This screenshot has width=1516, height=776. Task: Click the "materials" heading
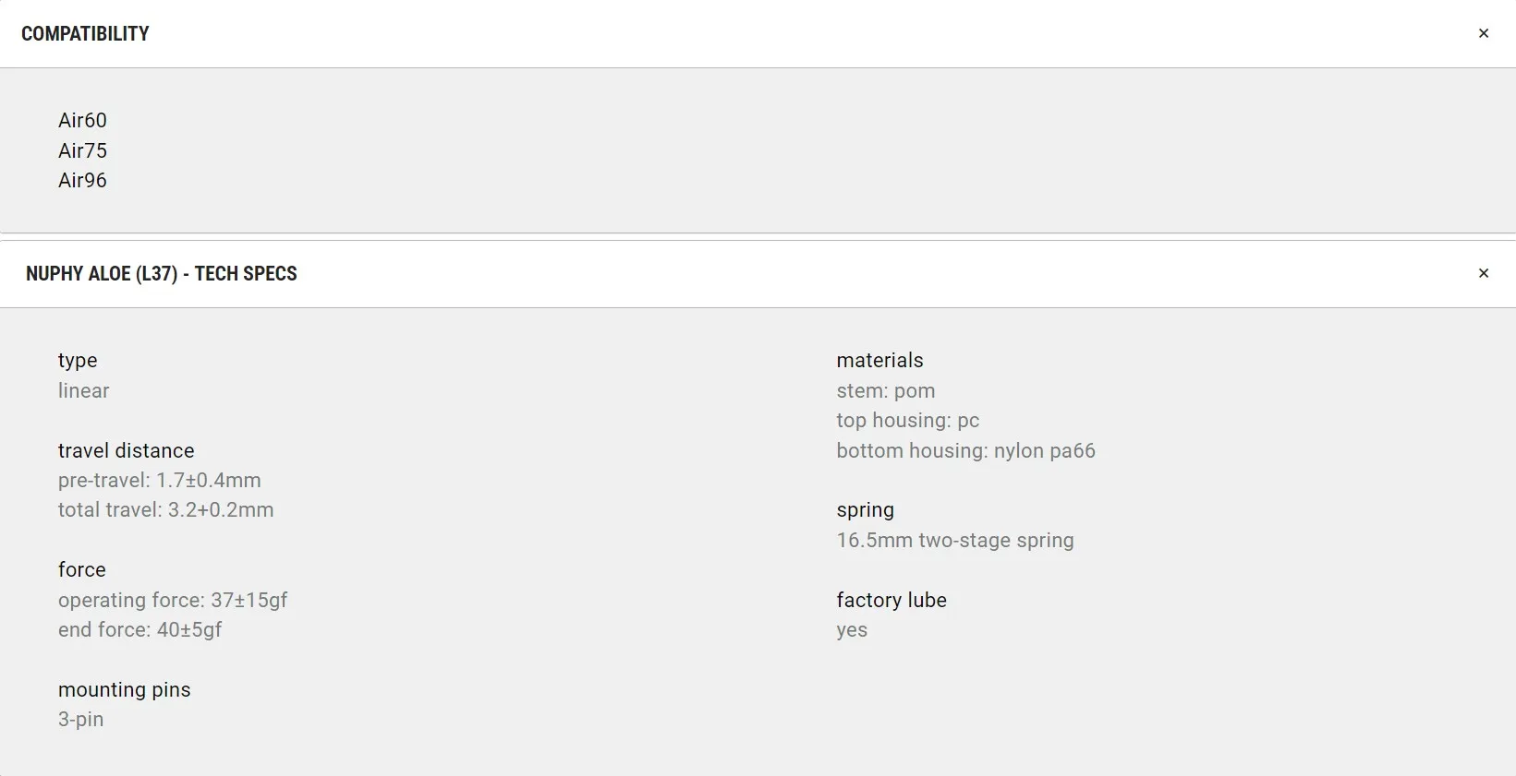pyautogui.click(x=879, y=361)
